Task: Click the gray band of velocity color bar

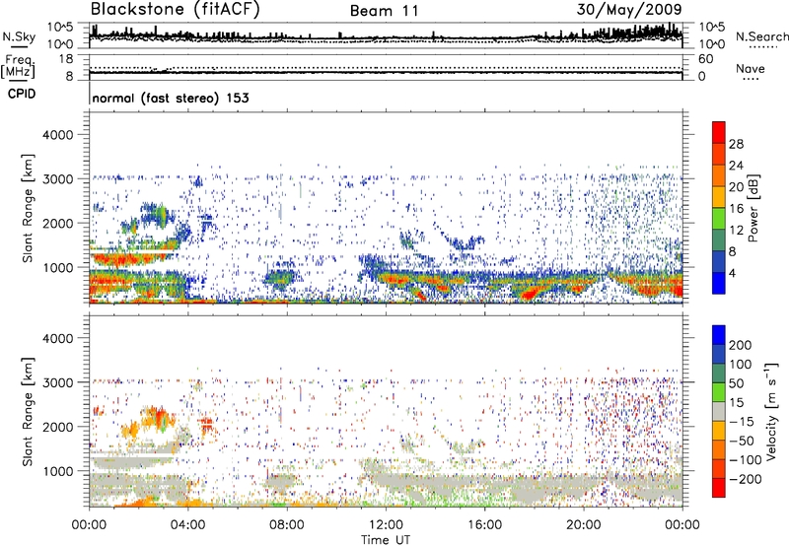Action: [x=719, y=412]
